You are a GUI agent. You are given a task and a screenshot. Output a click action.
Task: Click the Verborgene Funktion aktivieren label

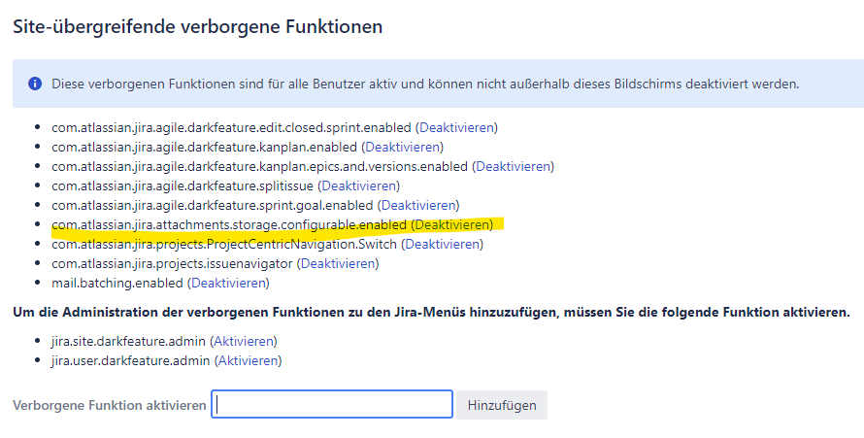tap(109, 405)
